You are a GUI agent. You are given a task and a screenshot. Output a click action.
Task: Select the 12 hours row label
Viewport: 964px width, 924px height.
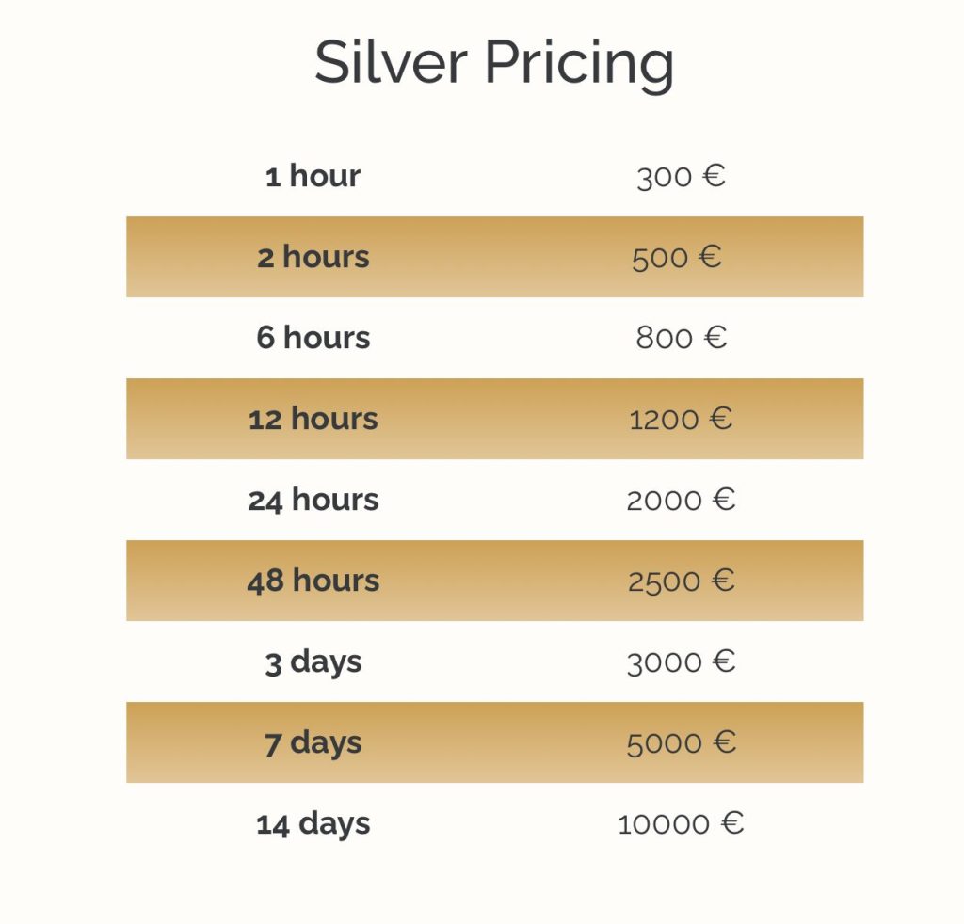pos(313,419)
